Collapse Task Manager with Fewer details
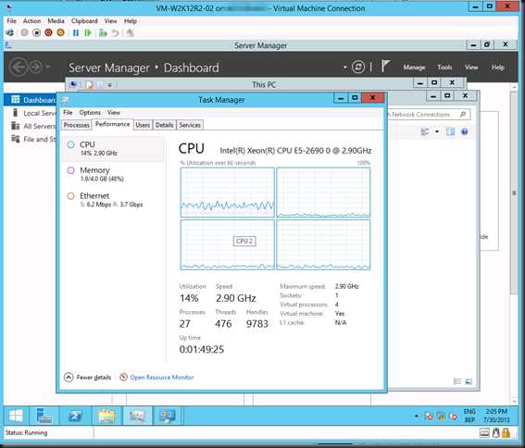525x448 pixels. (x=87, y=378)
